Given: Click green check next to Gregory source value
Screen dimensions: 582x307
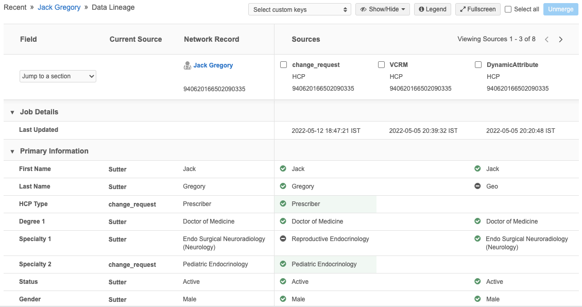Looking at the screenshot, I should [283, 186].
